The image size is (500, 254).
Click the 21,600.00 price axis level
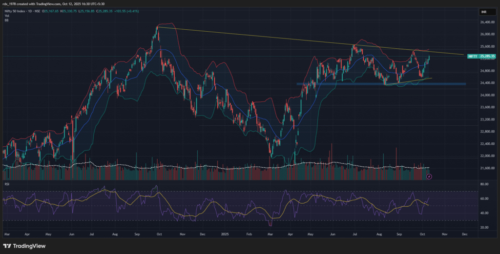point(486,168)
